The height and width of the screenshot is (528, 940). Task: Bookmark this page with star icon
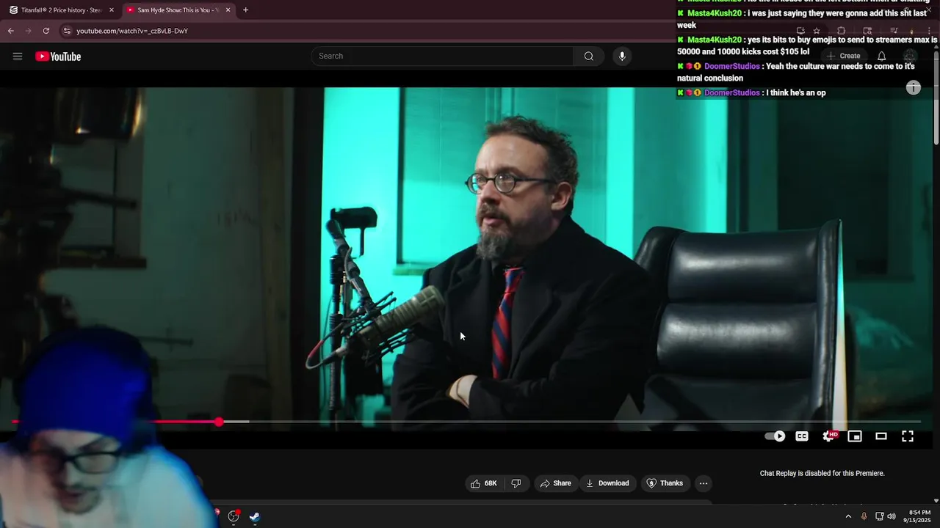coord(817,31)
